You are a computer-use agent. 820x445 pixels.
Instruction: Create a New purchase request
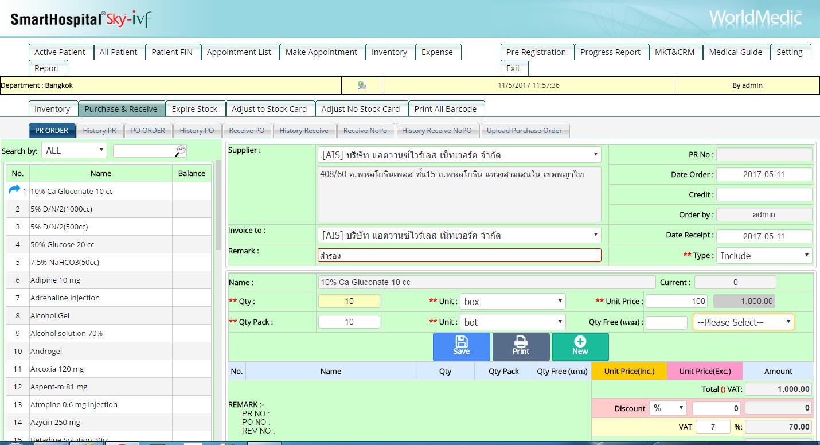(x=580, y=346)
